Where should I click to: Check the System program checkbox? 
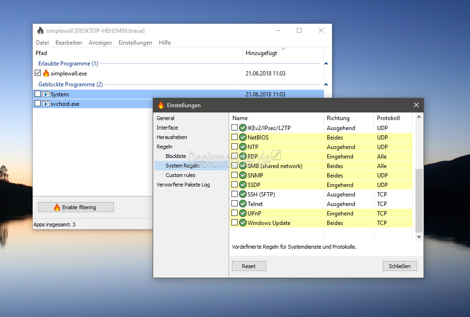coord(38,94)
